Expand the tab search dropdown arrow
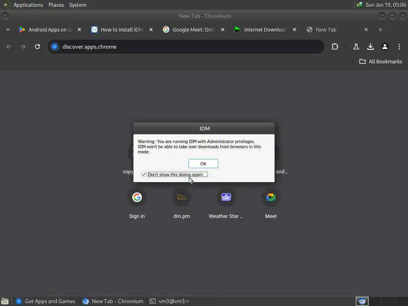408x306 pixels. point(8,29)
